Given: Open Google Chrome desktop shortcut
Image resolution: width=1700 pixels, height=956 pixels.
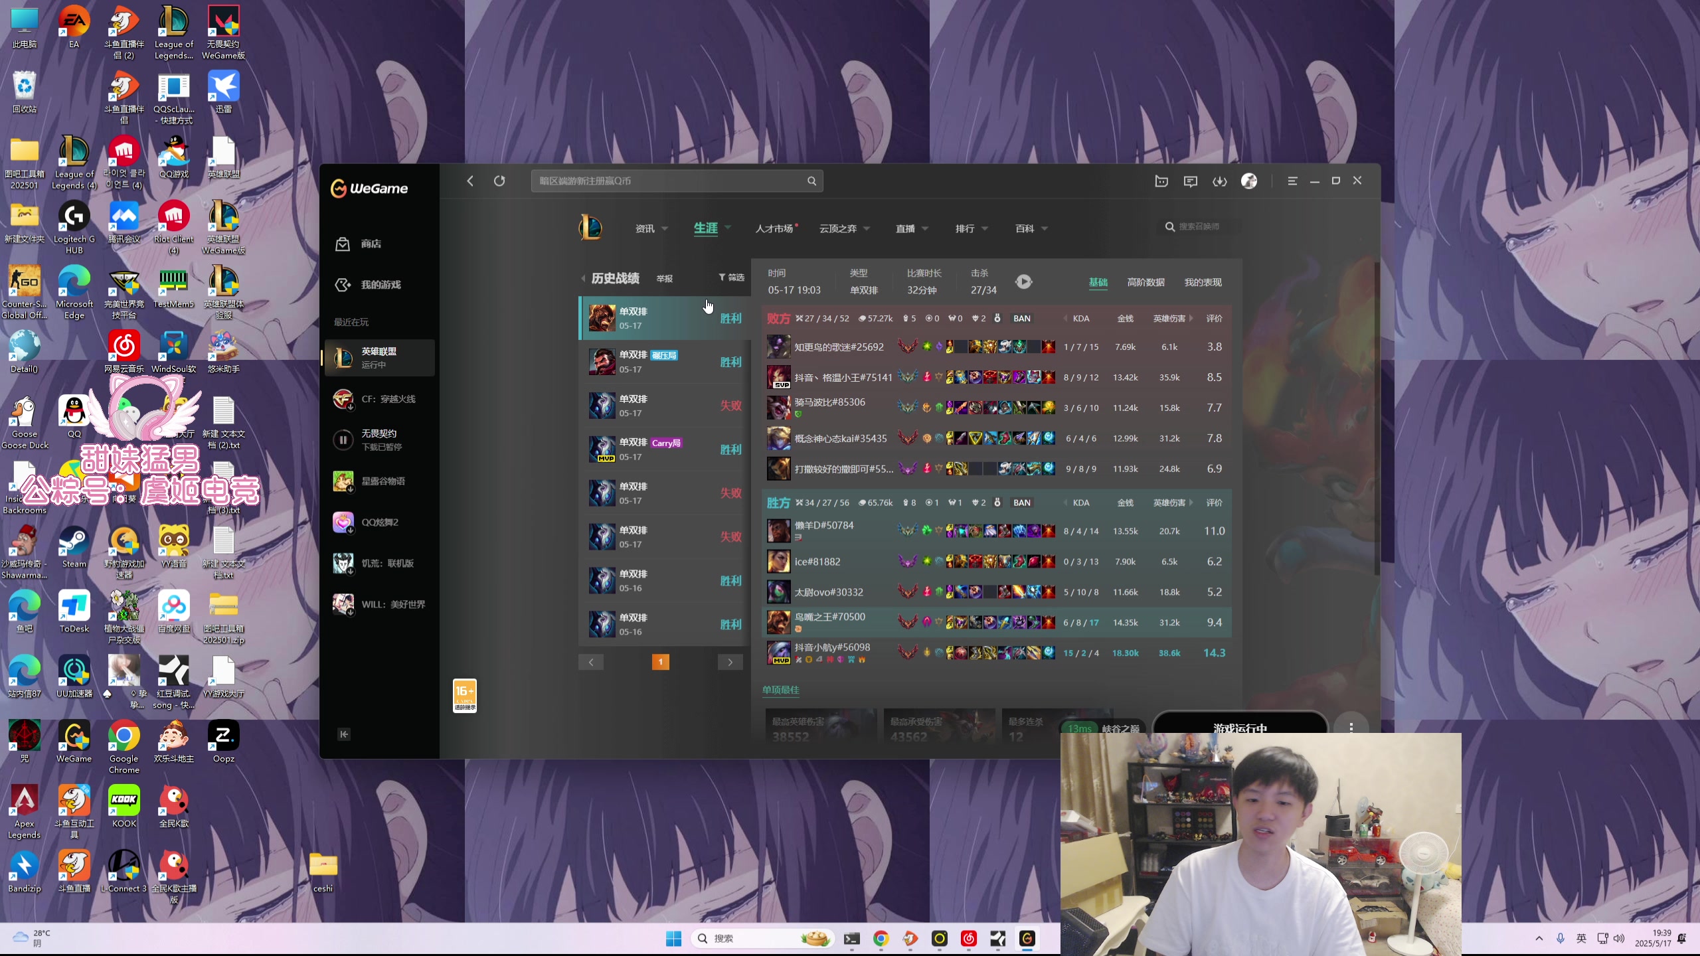Looking at the screenshot, I should (124, 746).
